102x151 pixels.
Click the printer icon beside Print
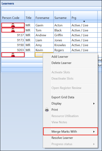(x=47, y=110)
